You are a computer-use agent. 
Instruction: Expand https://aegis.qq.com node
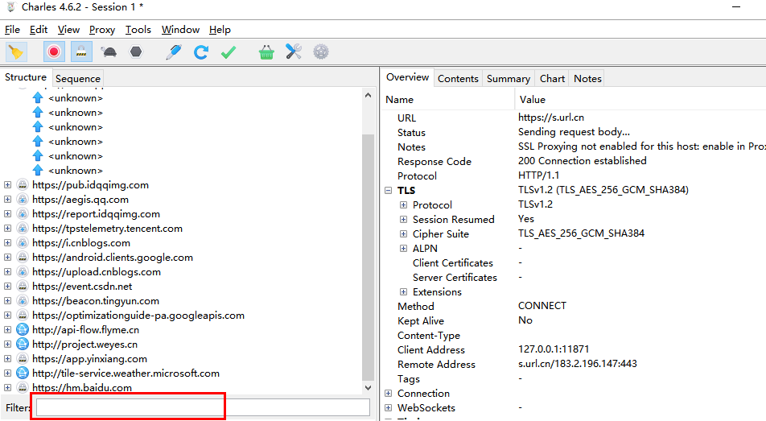tap(7, 199)
